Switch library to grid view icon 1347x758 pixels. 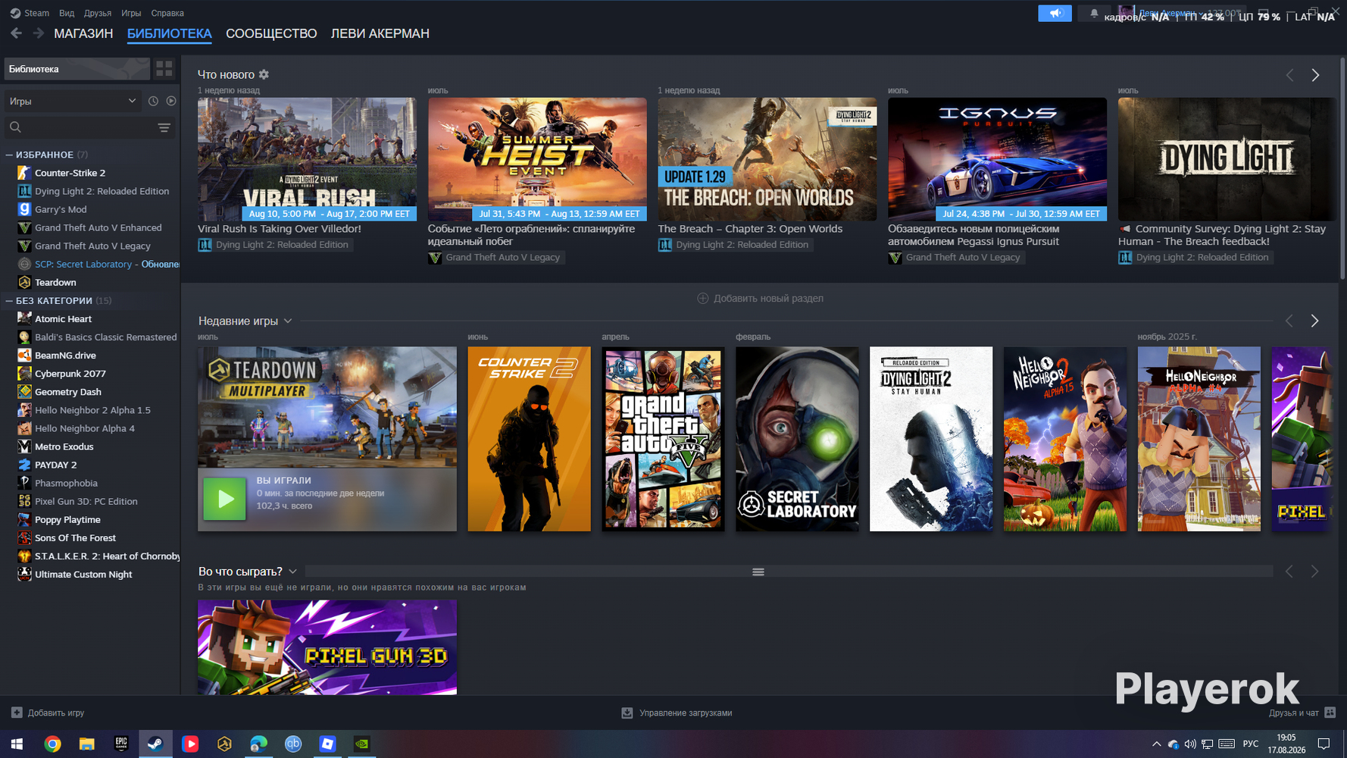point(164,69)
